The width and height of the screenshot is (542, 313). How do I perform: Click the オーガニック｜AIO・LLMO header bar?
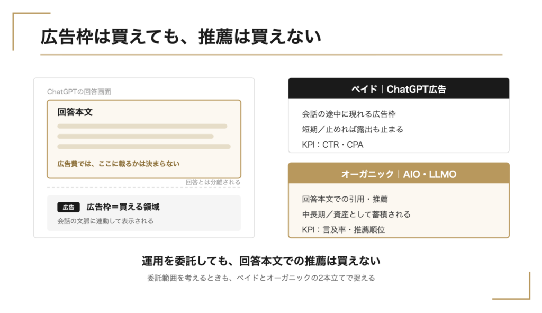click(399, 174)
